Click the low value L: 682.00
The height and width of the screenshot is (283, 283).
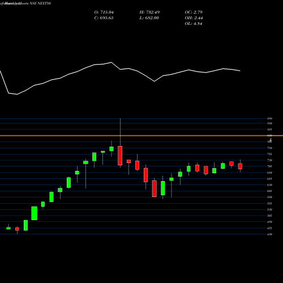149,18
